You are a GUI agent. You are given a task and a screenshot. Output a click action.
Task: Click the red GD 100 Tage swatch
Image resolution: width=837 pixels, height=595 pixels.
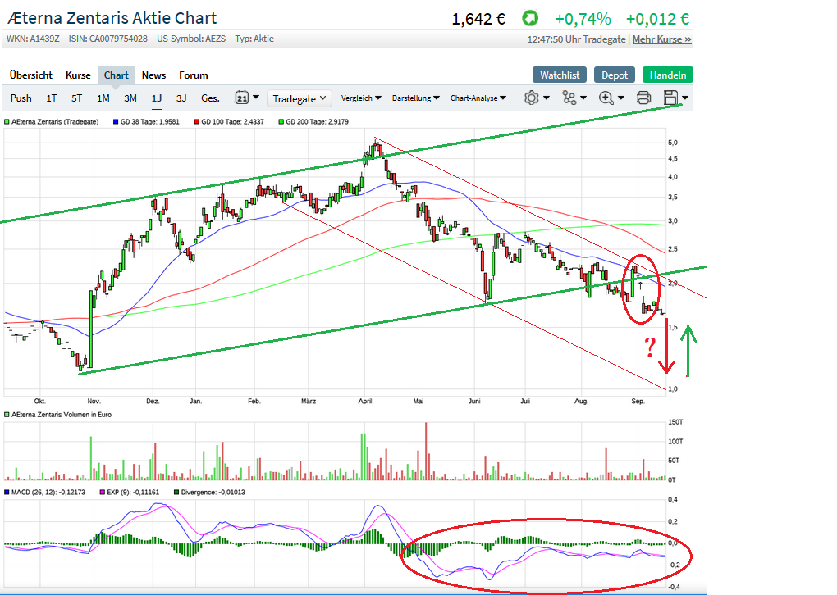[197, 121]
